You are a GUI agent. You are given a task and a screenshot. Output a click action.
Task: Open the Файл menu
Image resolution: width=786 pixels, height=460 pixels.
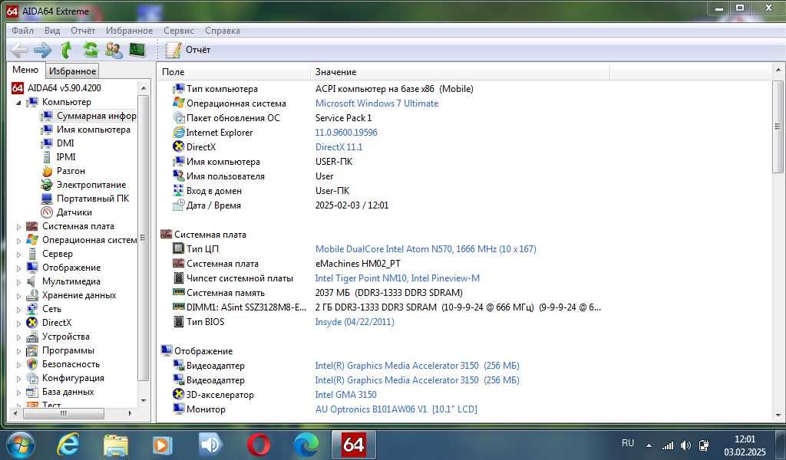coord(22,31)
